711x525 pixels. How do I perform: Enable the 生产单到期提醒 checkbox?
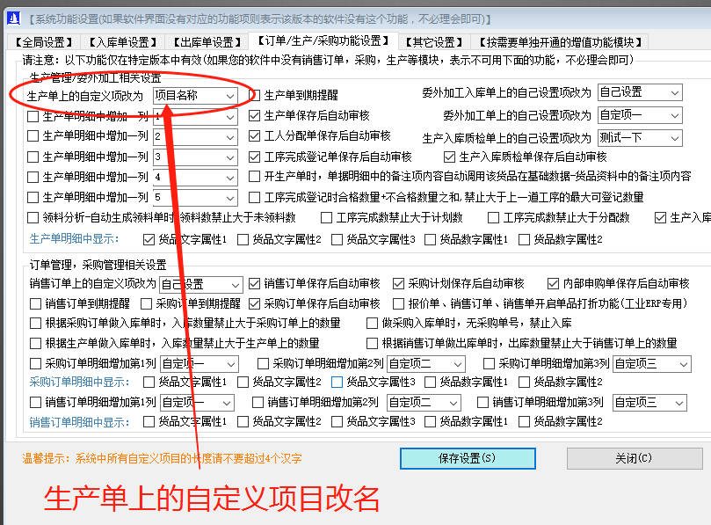(x=255, y=95)
